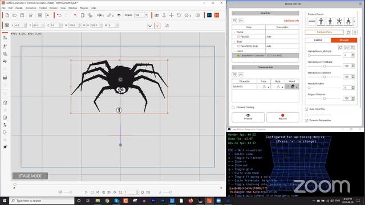Screen dimensions: 365x205
Task: Open the Spider Hand profile dropdown arrow
Action: (x=297, y=87)
